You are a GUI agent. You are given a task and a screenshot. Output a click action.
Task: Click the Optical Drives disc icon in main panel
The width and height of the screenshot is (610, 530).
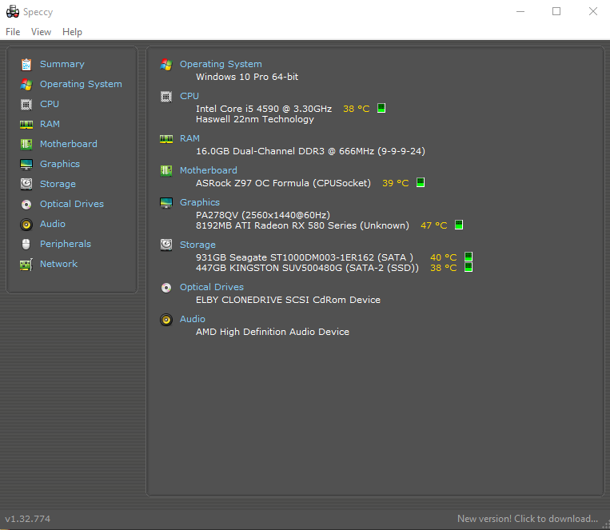166,287
